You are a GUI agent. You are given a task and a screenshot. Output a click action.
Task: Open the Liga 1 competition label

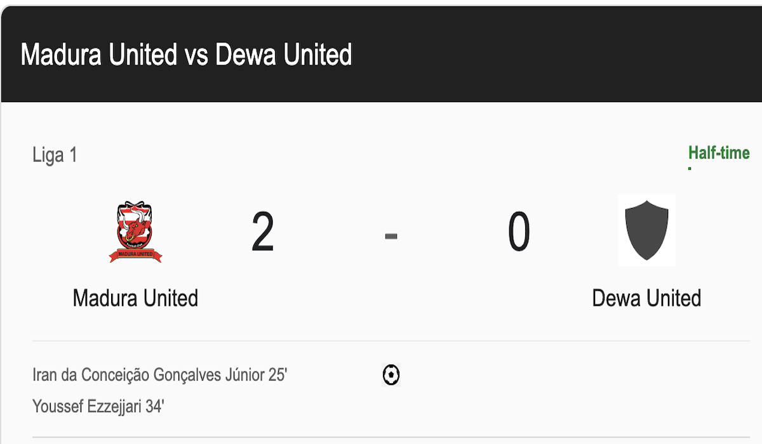click(55, 155)
